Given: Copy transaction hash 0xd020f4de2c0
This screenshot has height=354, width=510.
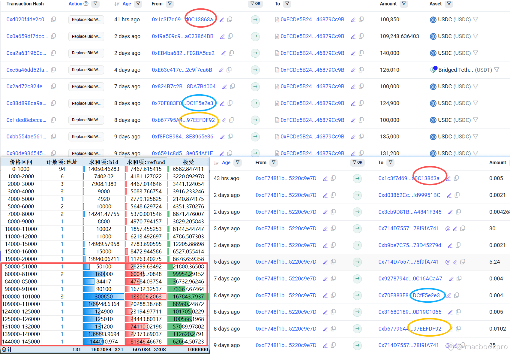Looking at the screenshot, I should pyautogui.click(x=53, y=19).
